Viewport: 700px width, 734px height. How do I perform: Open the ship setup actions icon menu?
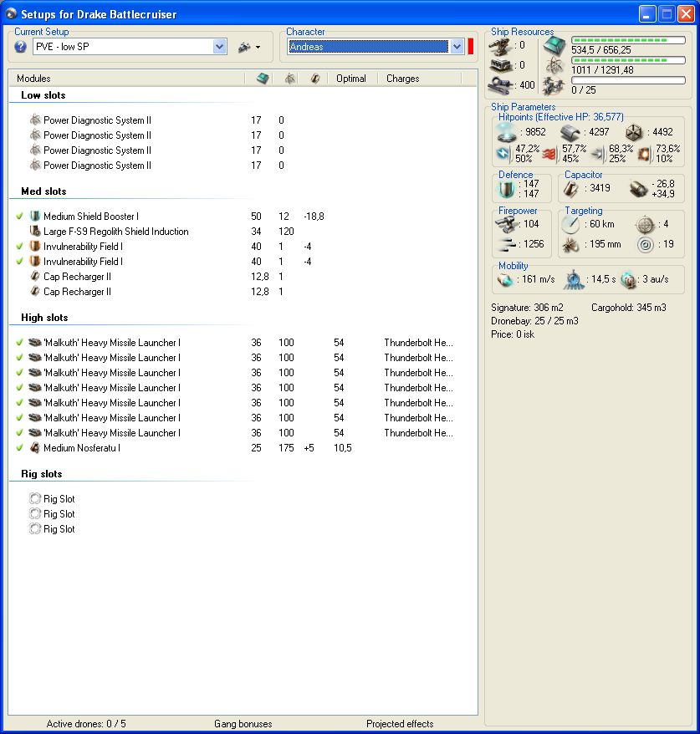pos(248,47)
